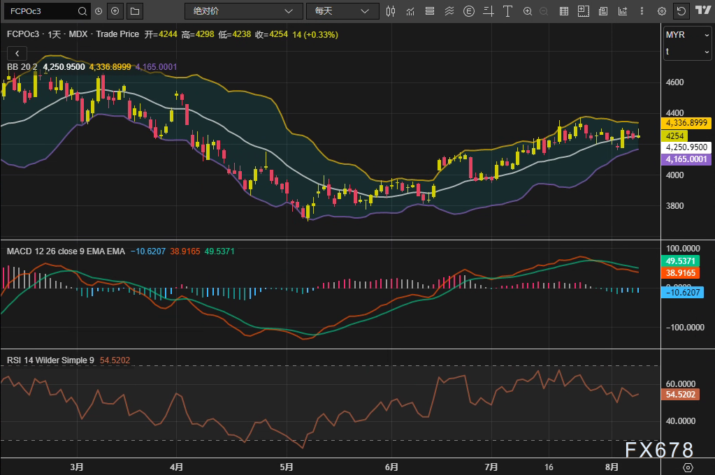Click the news document icon in toolbar
The width and height of the screenshot is (715, 475).
(602, 11)
